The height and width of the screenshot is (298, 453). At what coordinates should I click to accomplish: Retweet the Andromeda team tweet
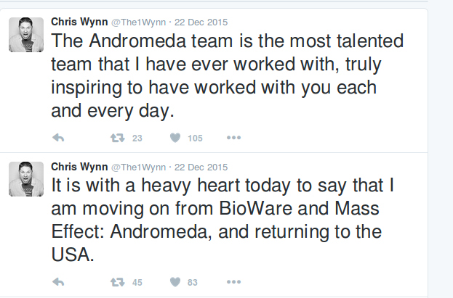[x=116, y=138]
